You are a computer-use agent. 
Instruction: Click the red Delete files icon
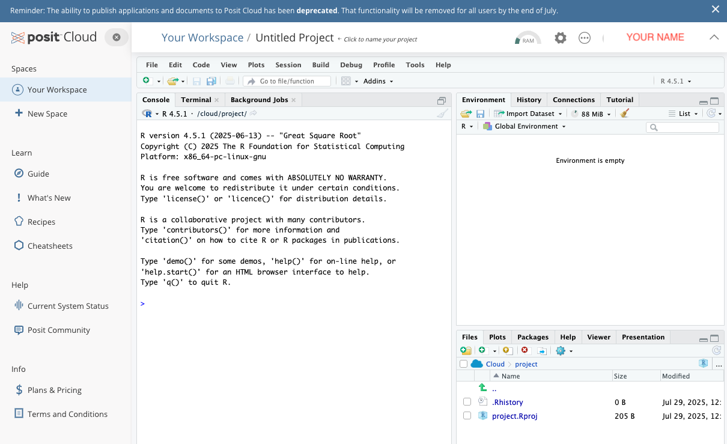pyautogui.click(x=525, y=350)
